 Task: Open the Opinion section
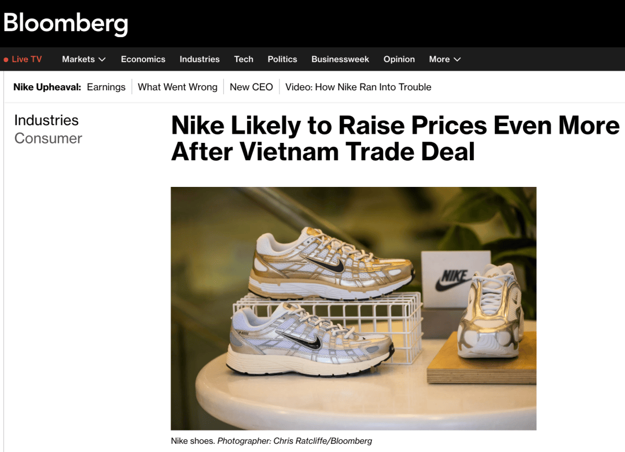[x=399, y=60]
